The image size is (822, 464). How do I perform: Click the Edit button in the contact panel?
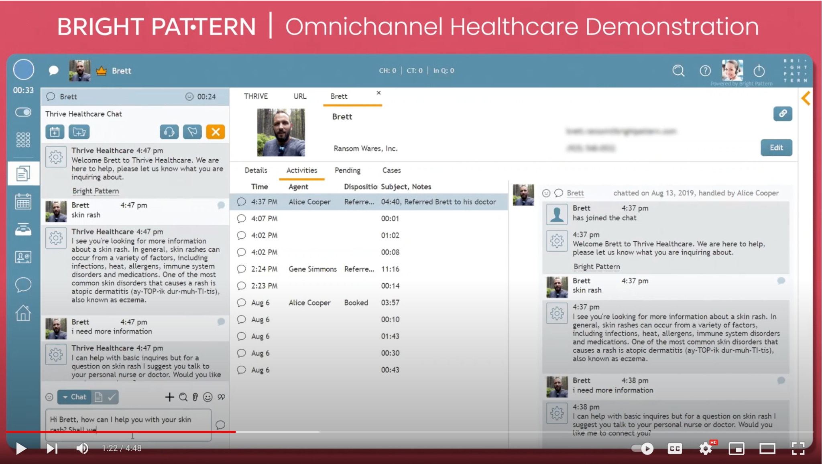776,148
